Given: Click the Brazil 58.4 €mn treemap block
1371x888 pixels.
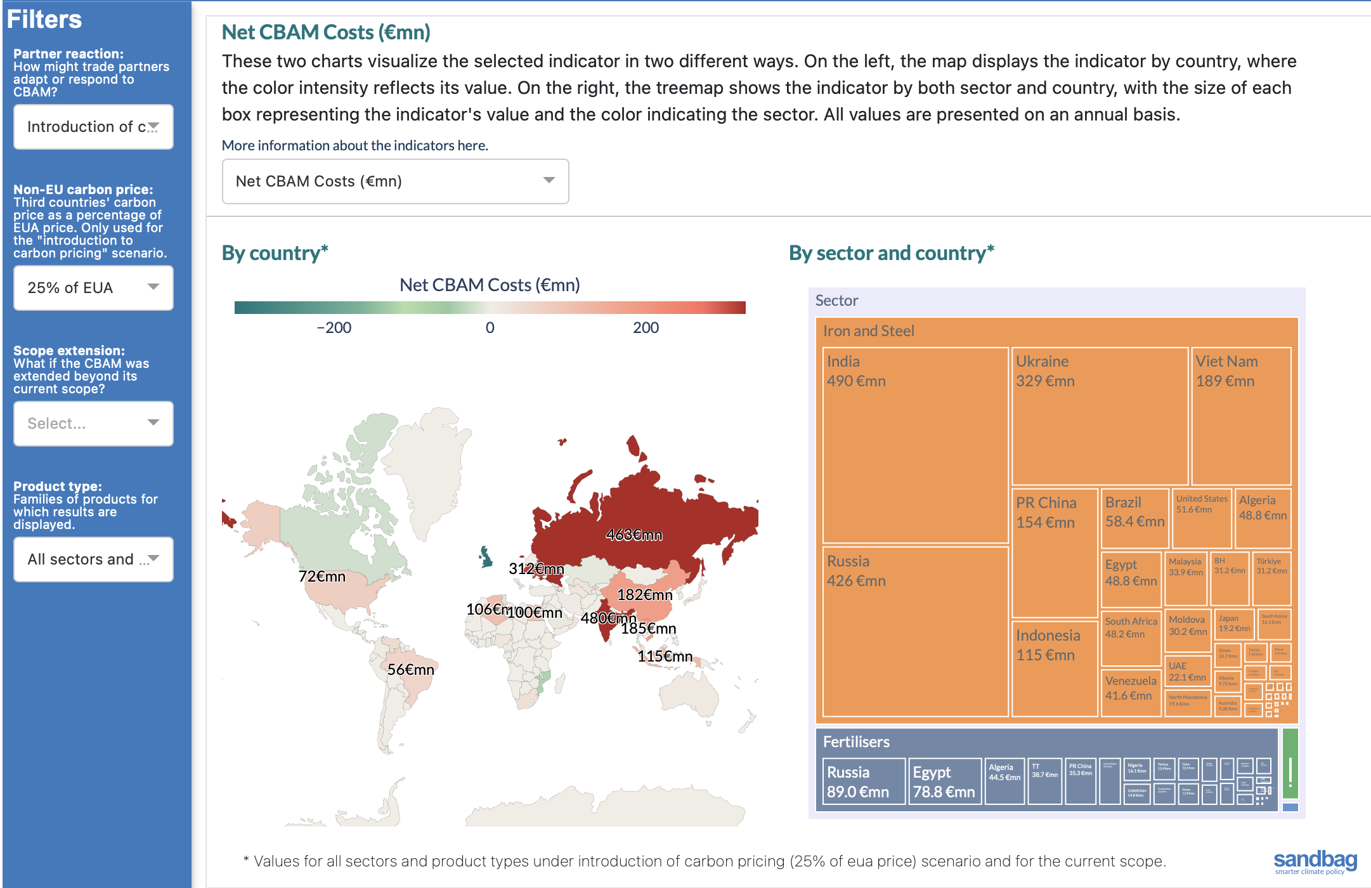Looking at the screenshot, I should (1134, 518).
